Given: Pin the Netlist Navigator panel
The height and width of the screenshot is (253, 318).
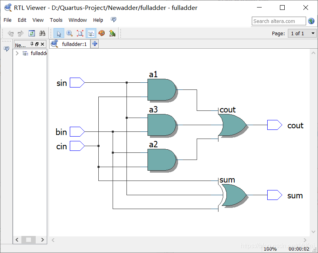Looking at the screenshot, I should tap(32, 44).
